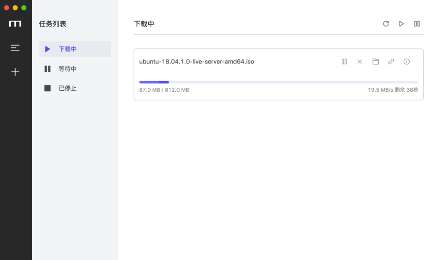Maximize window with green button

point(24,7)
